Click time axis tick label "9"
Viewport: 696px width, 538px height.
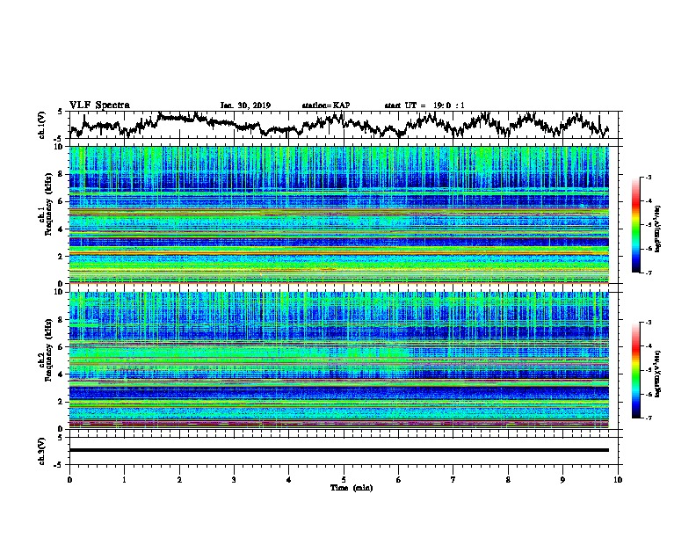pyautogui.click(x=562, y=480)
